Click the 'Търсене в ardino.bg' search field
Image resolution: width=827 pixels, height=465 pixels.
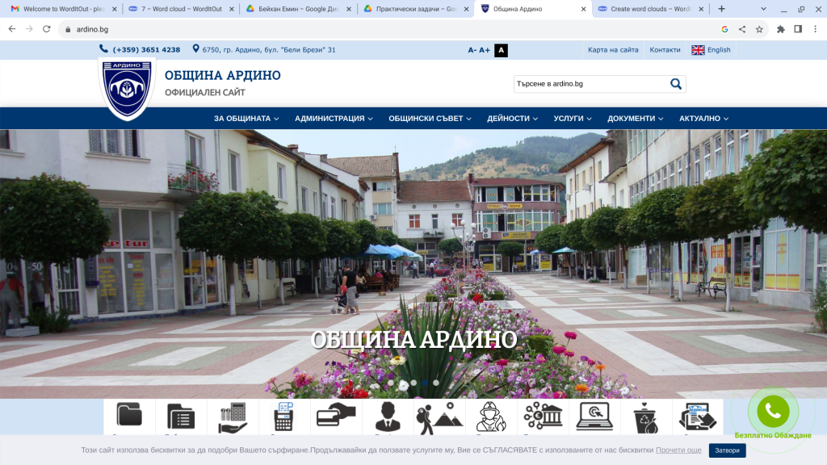coord(590,84)
